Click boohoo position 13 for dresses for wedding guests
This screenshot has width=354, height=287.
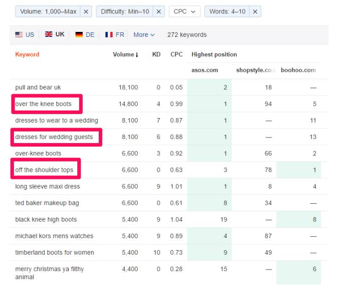pos(313,137)
